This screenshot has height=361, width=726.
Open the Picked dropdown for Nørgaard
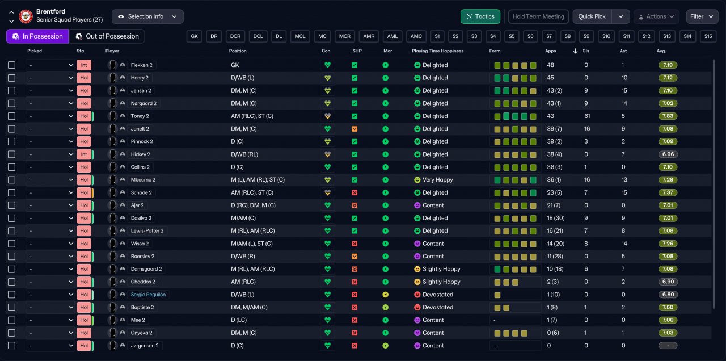50,103
